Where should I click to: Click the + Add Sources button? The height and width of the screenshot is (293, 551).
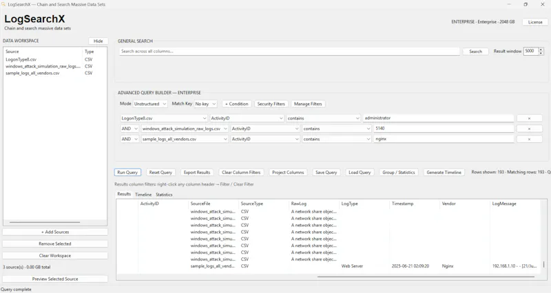55,232
